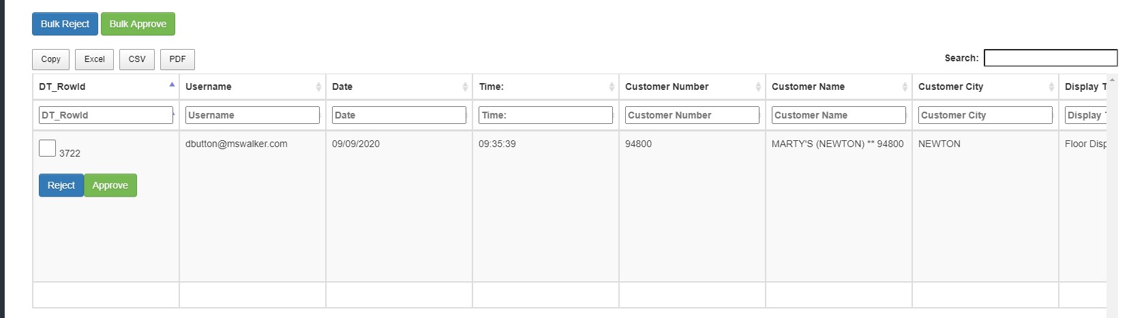This screenshot has width=1129, height=318.
Task: Focus the Search input box
Action: [x=1050, y=58]
